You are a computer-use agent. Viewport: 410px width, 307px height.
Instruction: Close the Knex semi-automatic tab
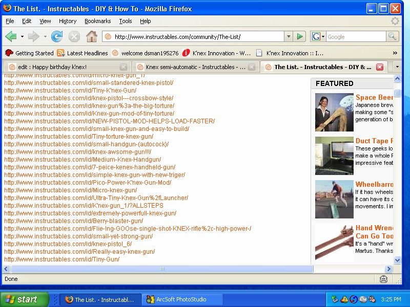pos(252,67)
